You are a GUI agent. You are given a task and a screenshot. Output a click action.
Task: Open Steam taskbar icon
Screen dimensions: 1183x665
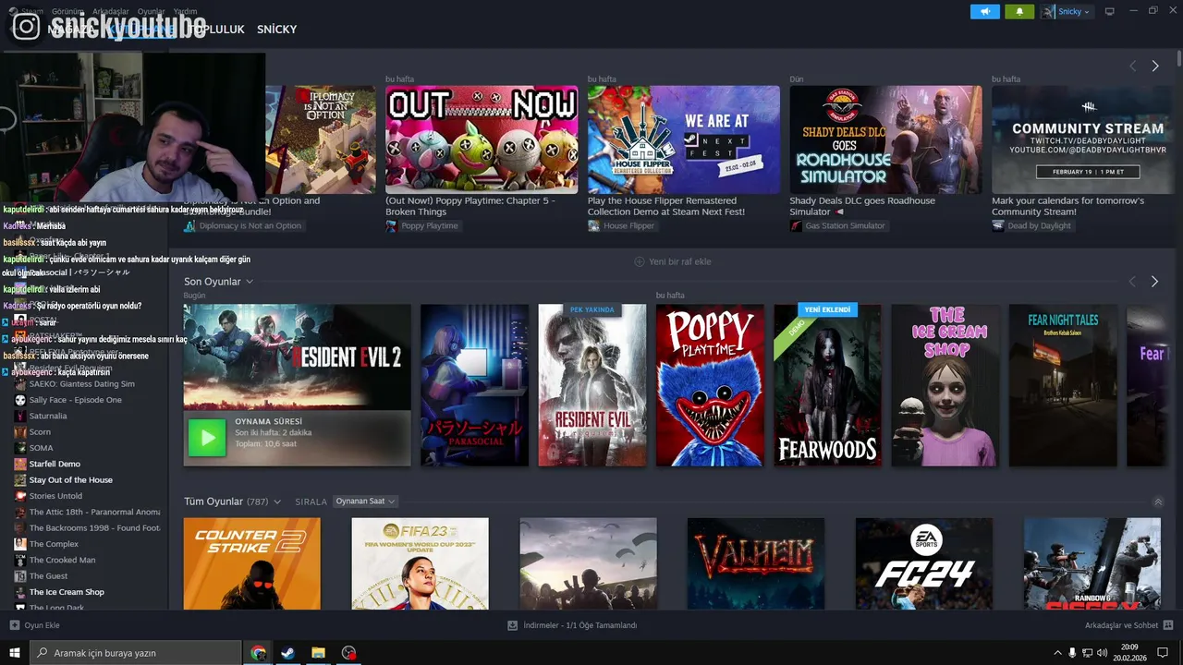tap(287, 653)
